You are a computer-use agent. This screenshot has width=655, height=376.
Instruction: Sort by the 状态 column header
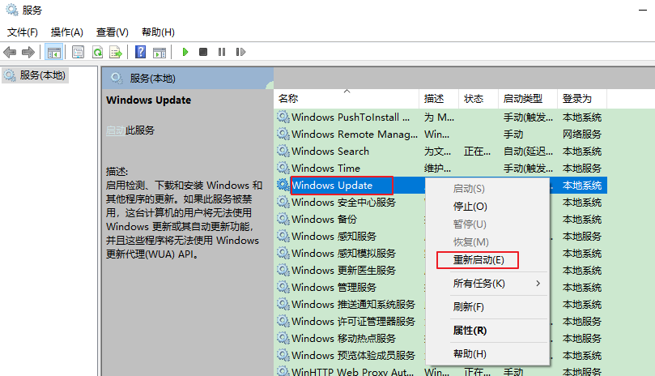pyautogui.click(x=478, y=99)
